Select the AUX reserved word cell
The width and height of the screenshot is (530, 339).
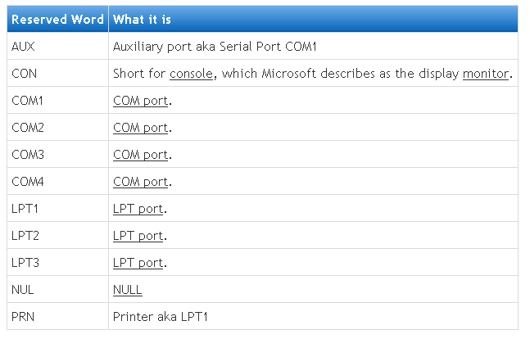23,47
